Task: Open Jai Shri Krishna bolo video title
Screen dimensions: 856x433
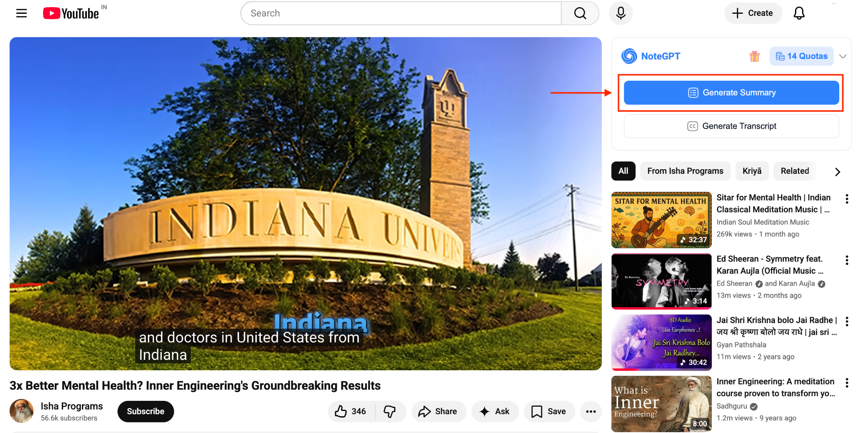Action: pyautogui.click(x=777, y=326)
